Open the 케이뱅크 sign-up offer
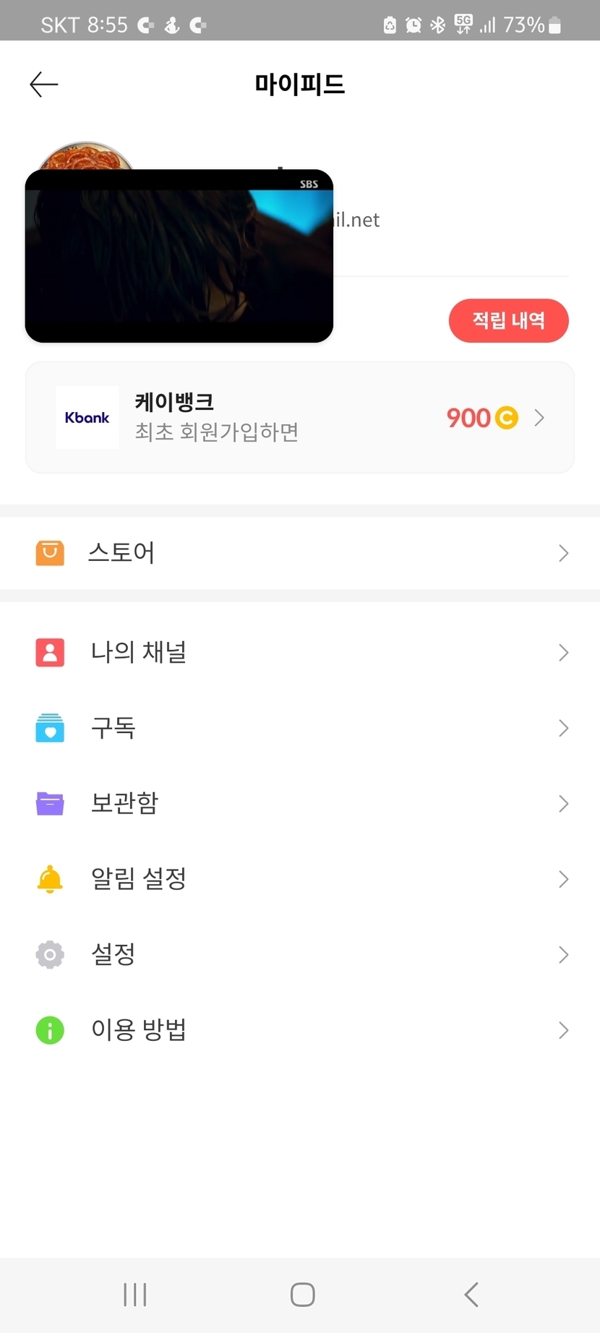The image size is (600, 1333). 217,418
